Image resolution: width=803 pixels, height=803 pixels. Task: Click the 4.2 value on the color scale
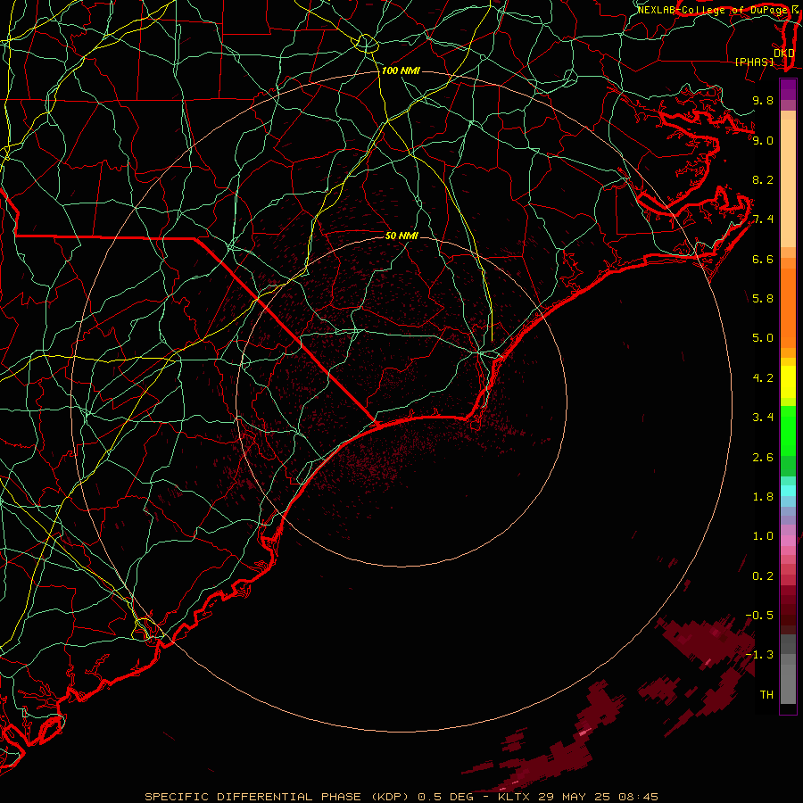pyautogui.click(x=763, y=378)
